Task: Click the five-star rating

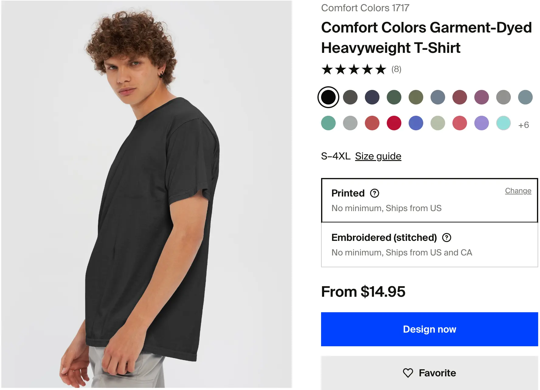Action: pyautogui.click(x=354, y=70)
